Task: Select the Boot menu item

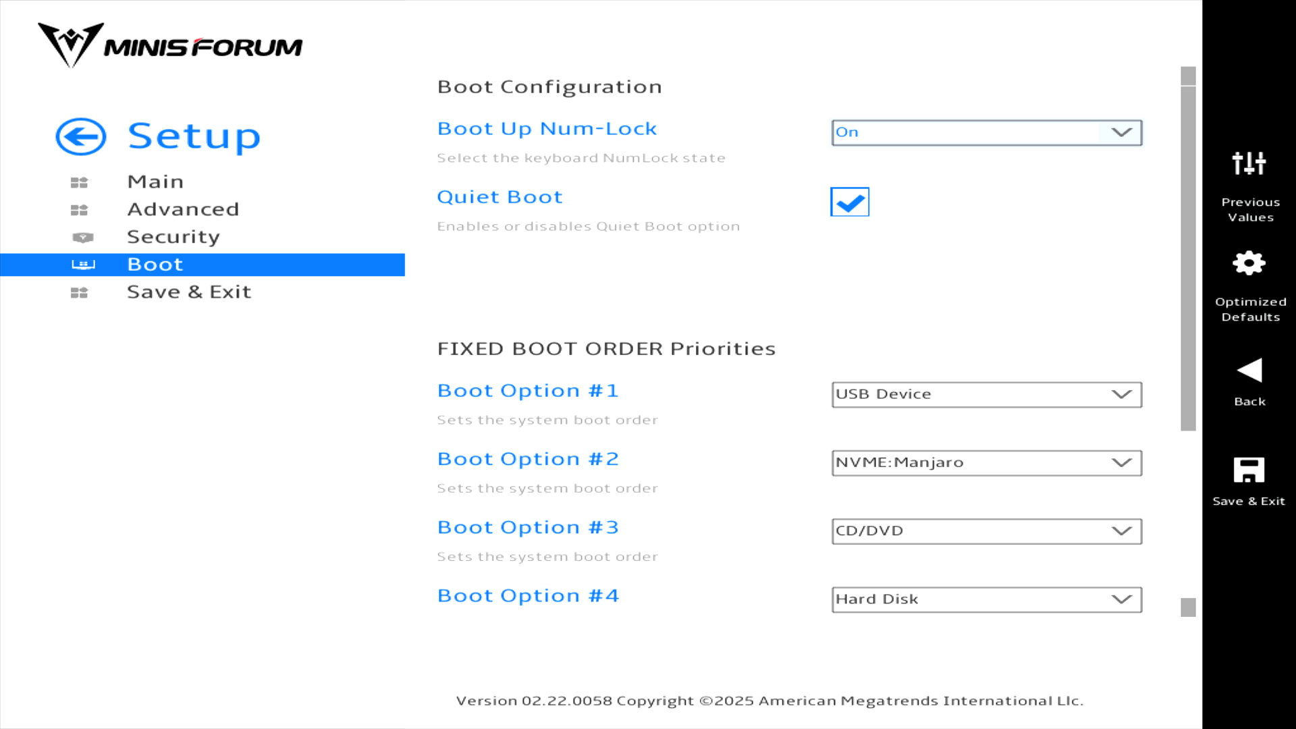Action: click(x=155, y=265)
